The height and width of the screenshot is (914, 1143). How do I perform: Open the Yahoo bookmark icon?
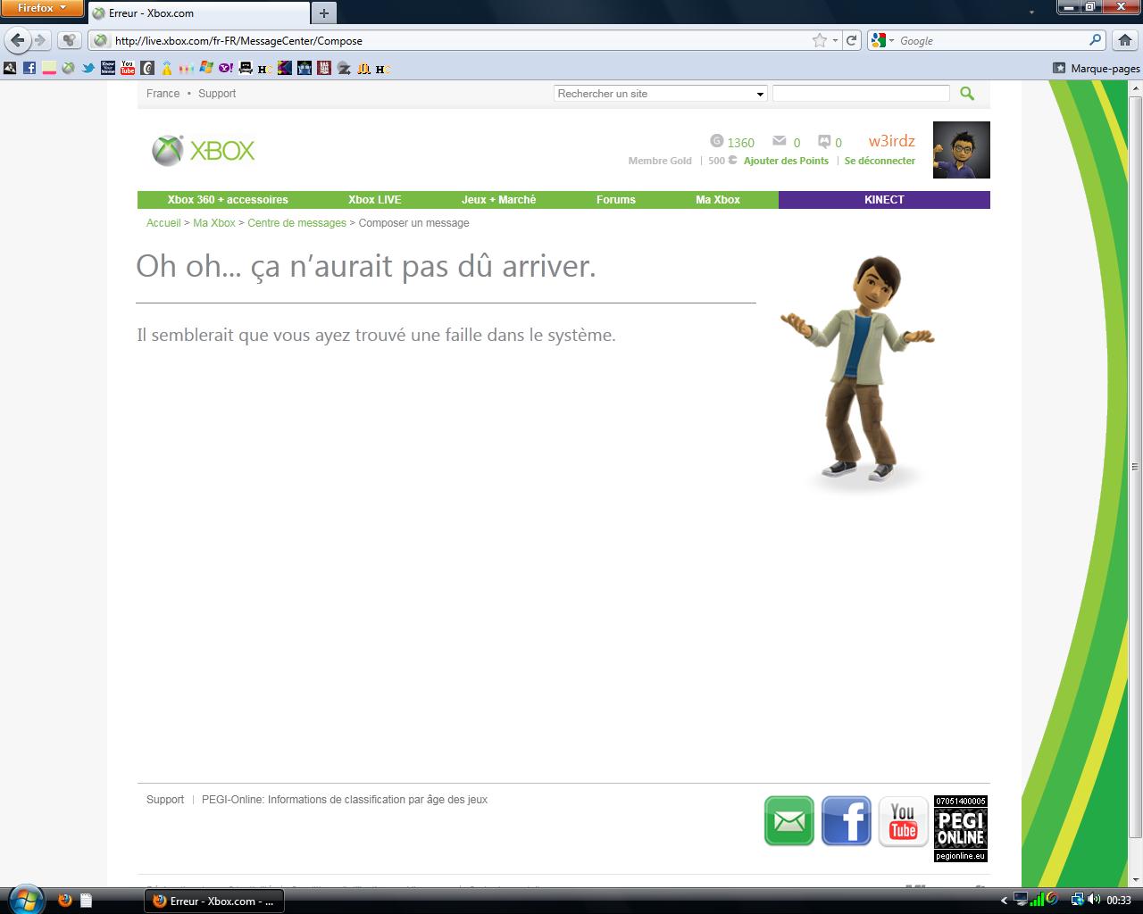(x=226, y=68)
